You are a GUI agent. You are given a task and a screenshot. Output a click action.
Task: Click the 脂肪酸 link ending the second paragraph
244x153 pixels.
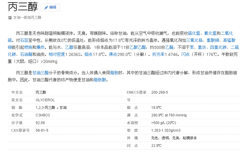(x=100, y=80)
